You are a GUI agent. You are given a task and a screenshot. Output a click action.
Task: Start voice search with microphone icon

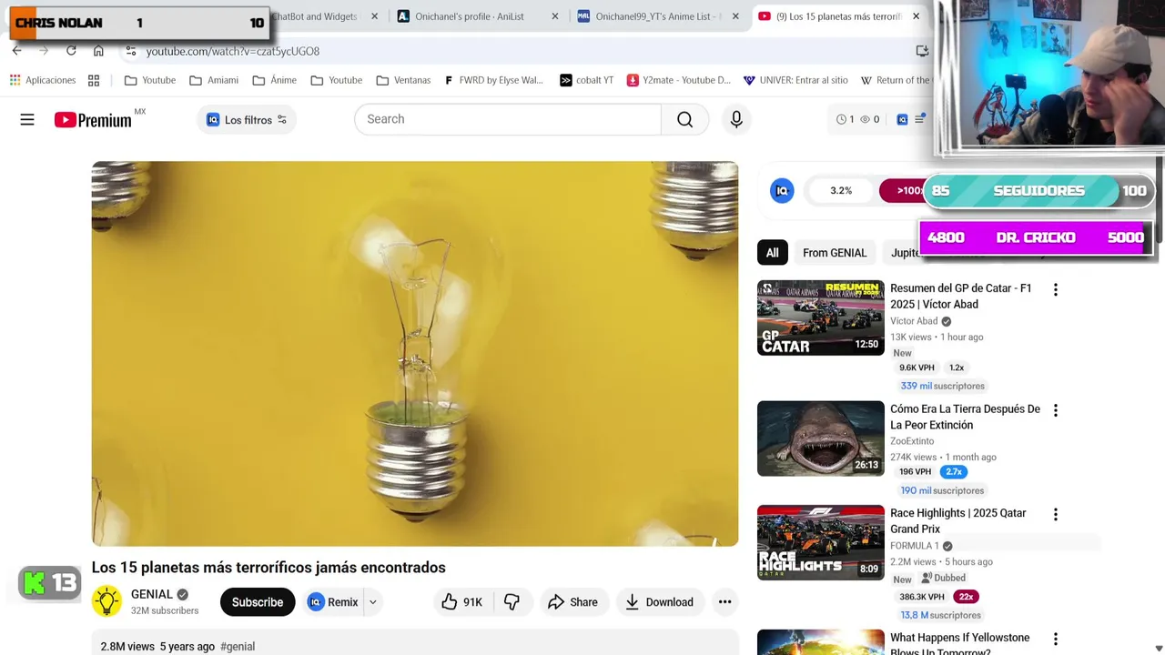coord(736,119)
